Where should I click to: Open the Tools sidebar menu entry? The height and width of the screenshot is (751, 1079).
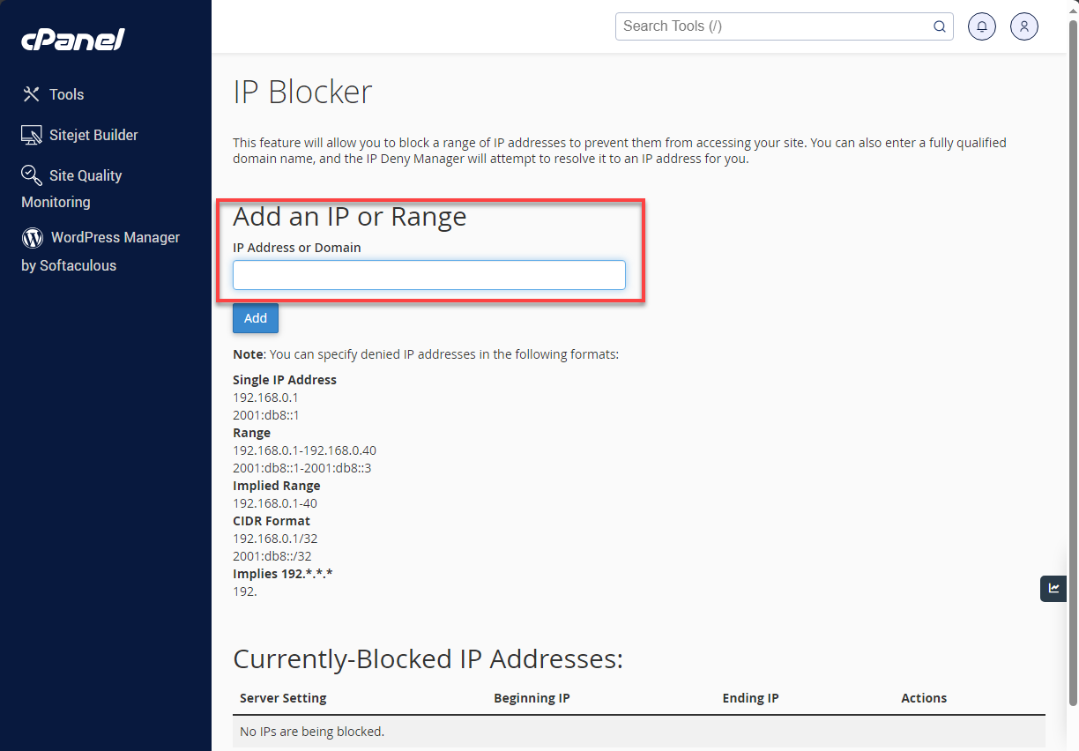[x=66, y=93]
